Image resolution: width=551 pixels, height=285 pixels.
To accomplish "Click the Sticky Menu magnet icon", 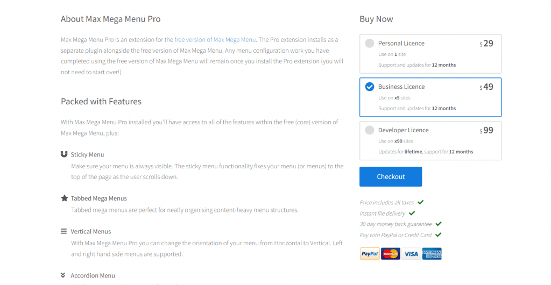I will pos(64,154).
